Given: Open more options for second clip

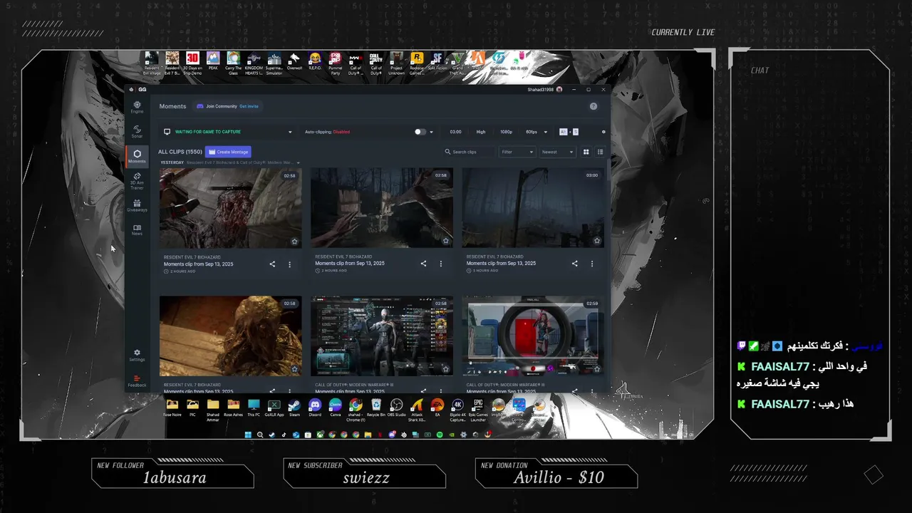Looking at the screenshot, I should coord(440,264).
